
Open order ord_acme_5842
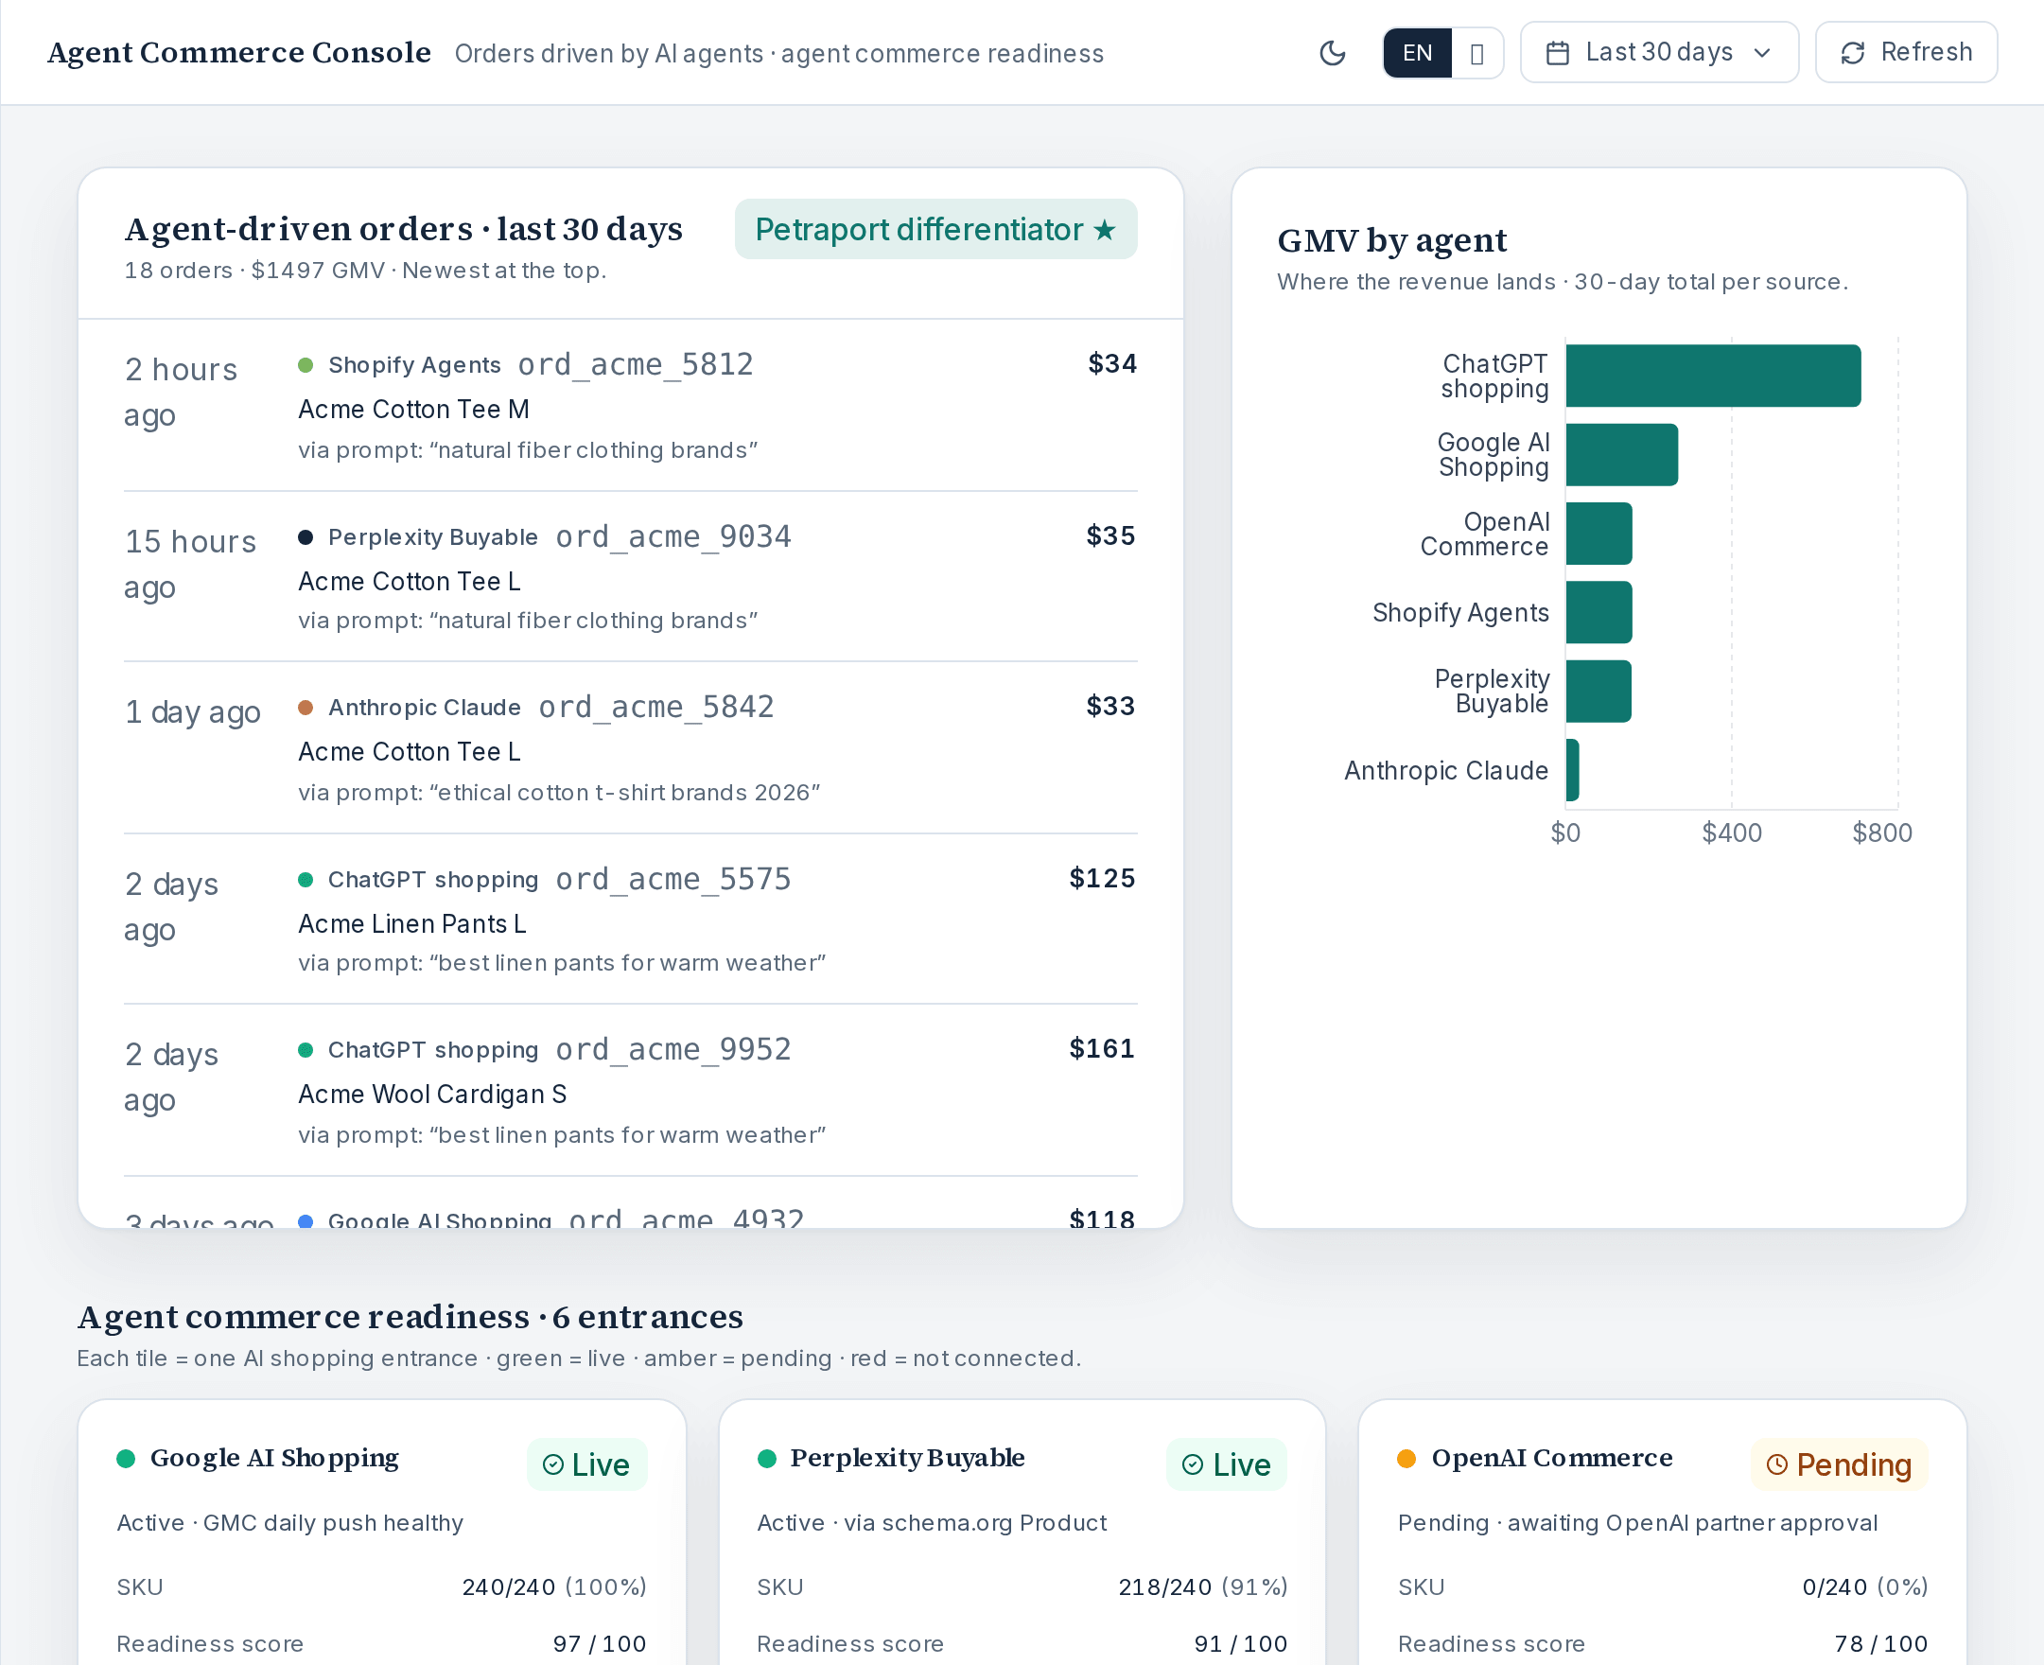coord(655,707)
